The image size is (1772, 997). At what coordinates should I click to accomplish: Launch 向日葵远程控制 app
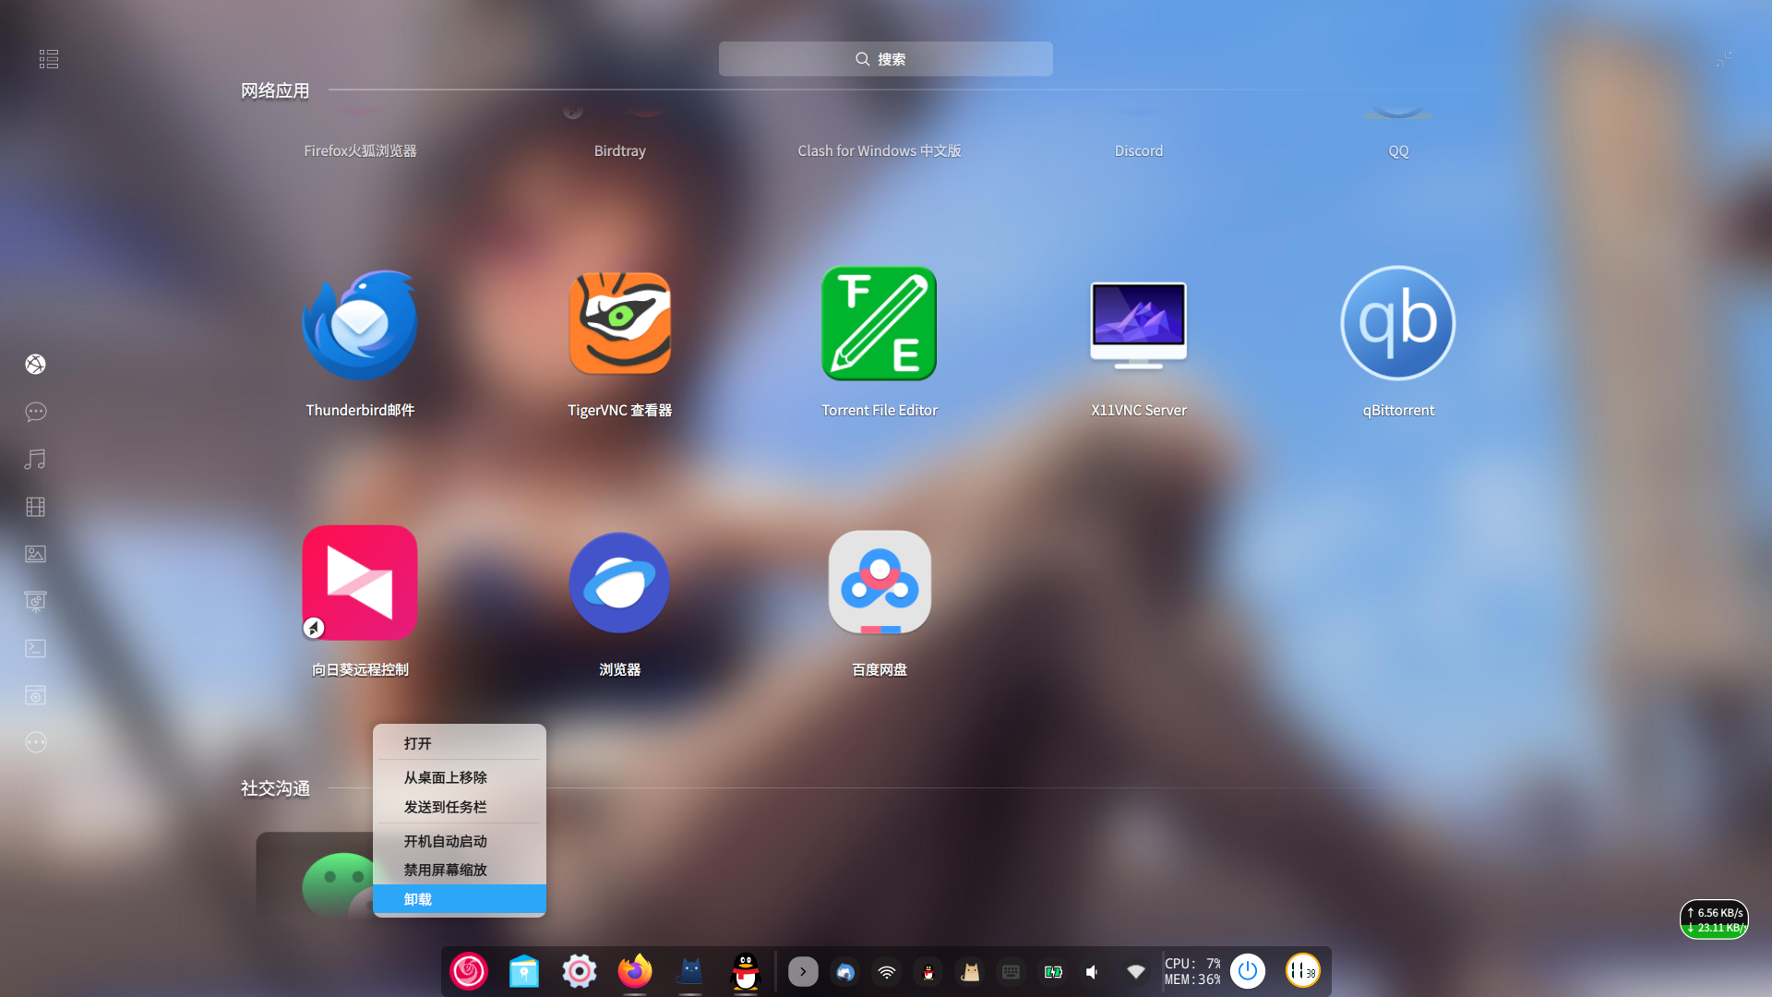pyautogui.click(x=360, y=583)
